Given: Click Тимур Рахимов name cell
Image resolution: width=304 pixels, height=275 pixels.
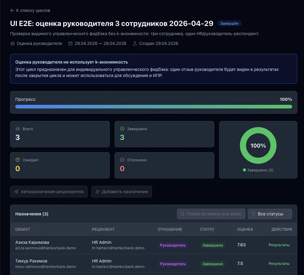Looking at the screenshot, I should pos(31,261).
